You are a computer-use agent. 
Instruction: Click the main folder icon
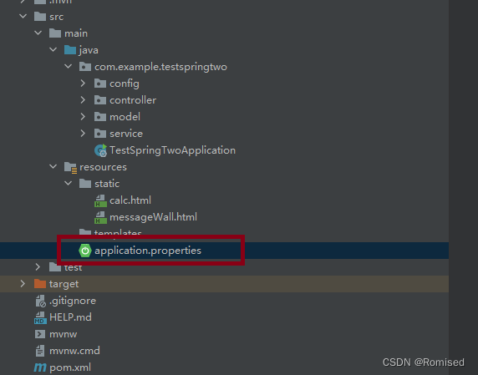click(55, 33)
